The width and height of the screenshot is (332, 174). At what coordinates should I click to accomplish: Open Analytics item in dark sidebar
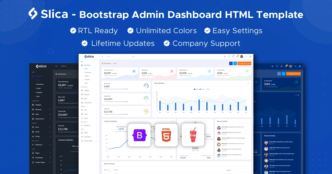39,93
